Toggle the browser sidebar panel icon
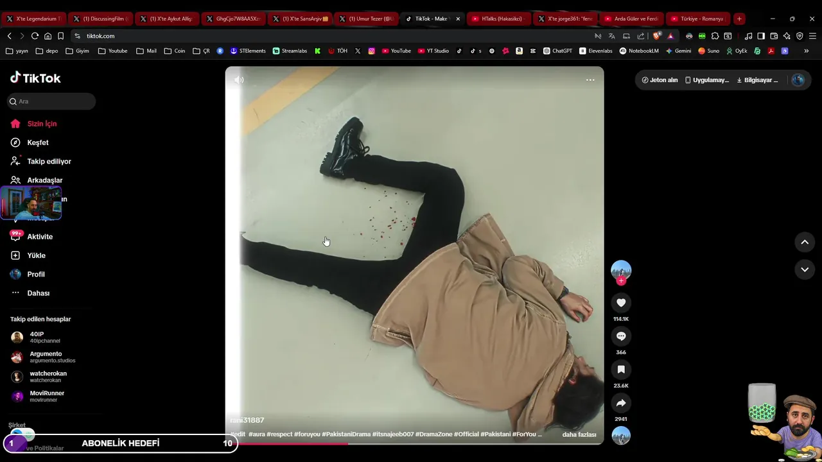 [x=761, y=36]
